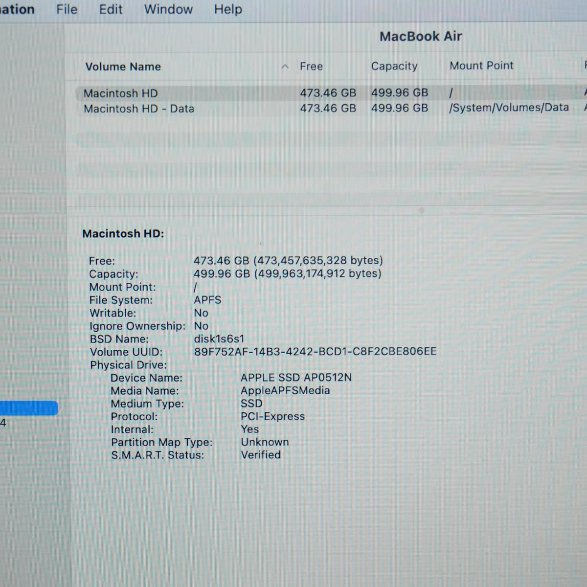Click the Capacity value 499,963,174,912 bytes
The height and width of the screenshot is (587, 587).
288,273
